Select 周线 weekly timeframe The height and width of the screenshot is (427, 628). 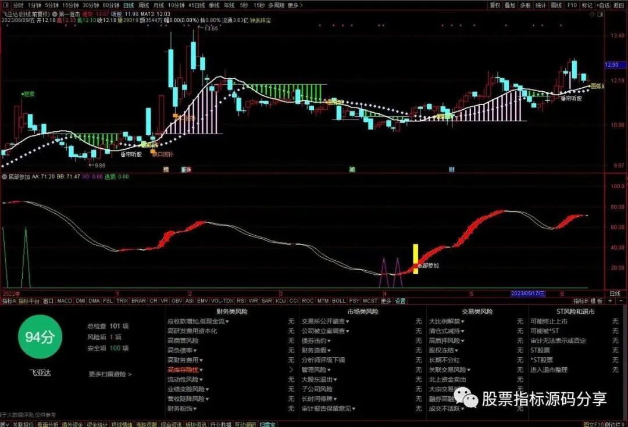pos(144,5)
